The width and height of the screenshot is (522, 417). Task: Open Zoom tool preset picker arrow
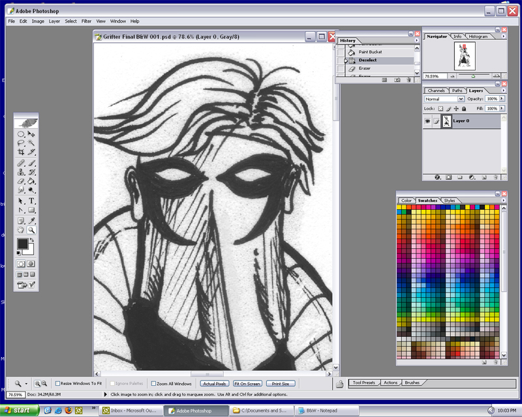coord(26,384)
